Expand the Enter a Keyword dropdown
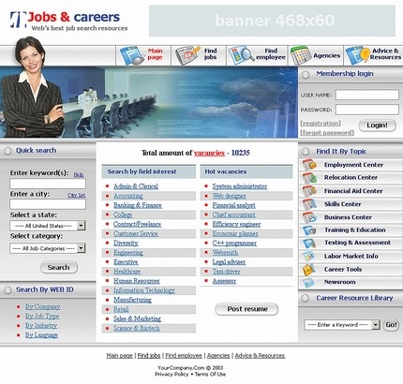403x384 pixels. [x=342, y=325]
